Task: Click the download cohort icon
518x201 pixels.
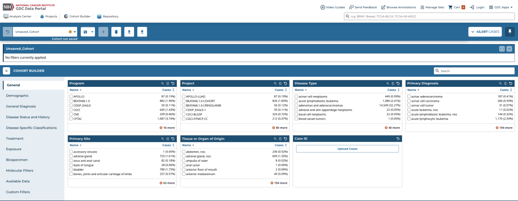Action: 142,32
